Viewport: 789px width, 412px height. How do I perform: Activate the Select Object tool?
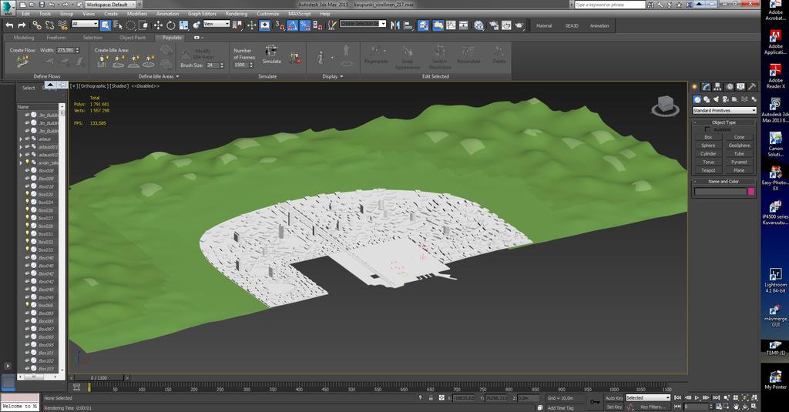click(x=105, y=25)
